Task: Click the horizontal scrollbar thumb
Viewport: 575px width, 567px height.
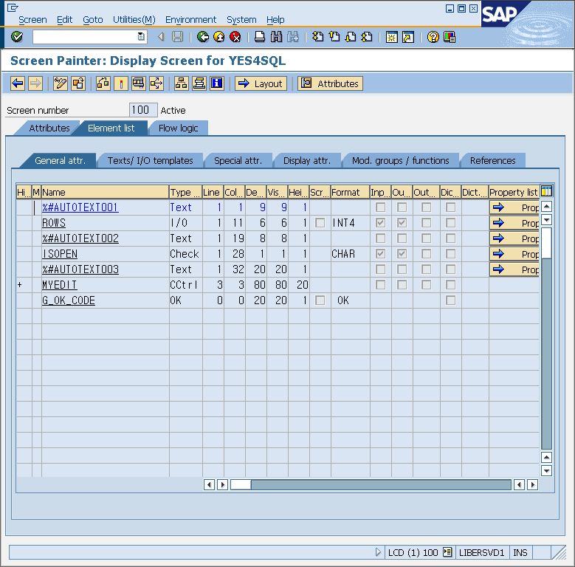Action: (241, 484)
